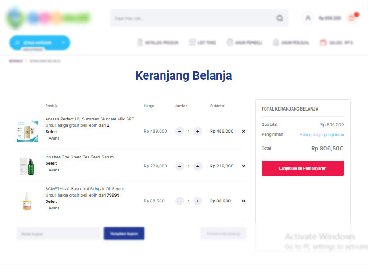Screen dimensions: 368x265
Task: Click the Keranjang Belanja page heading
Action: point(183,76)
